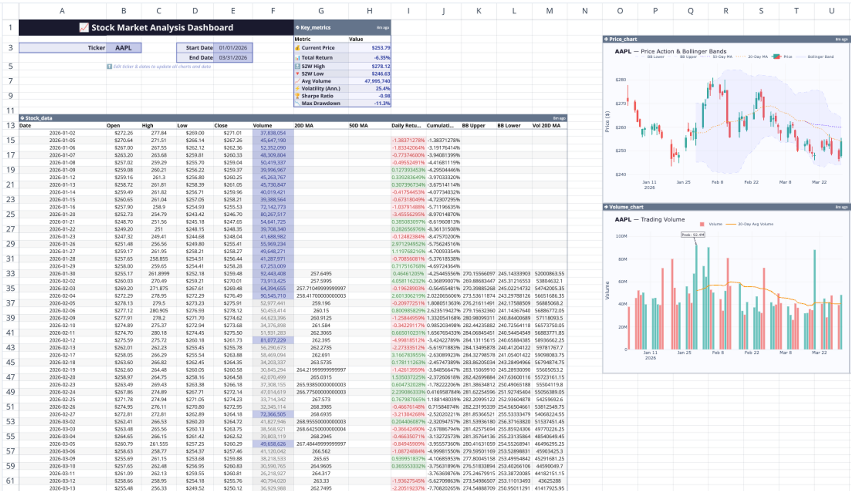The width and height of the screenshot is (851, 491).
Task: Select the Ticker input cell containing AAPL
Action: coord(124,48)
